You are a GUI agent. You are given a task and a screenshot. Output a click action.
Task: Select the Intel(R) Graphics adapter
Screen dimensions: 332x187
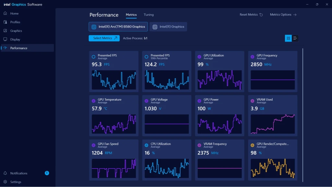coord(168,27)
